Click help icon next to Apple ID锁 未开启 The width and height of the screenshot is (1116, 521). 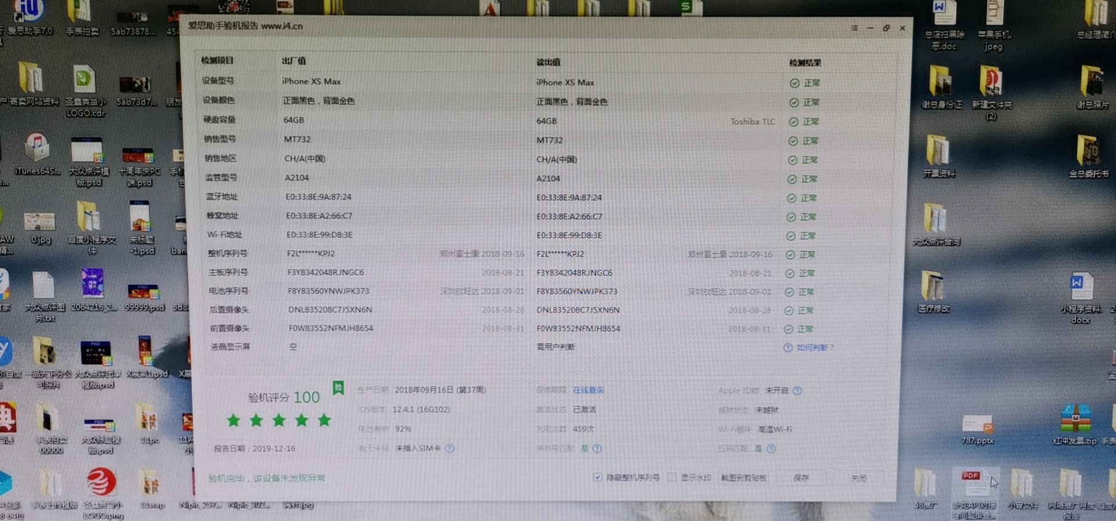[x=797, y=390]
